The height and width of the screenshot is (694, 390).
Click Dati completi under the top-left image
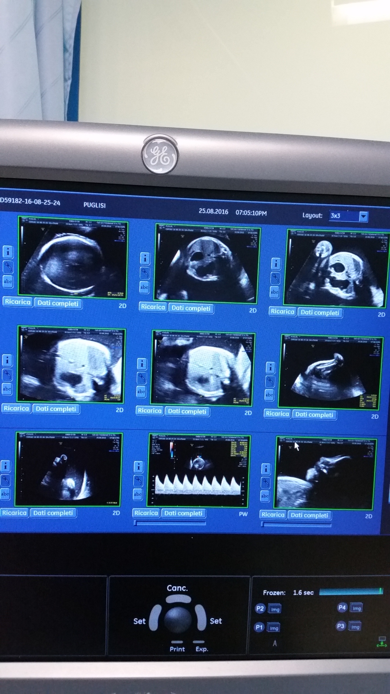point(58,303)
